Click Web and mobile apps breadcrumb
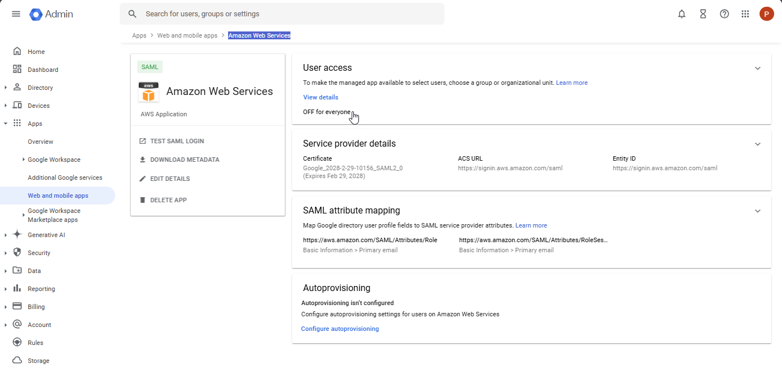This screenshot has width=782, height=368. pos(187,35)
